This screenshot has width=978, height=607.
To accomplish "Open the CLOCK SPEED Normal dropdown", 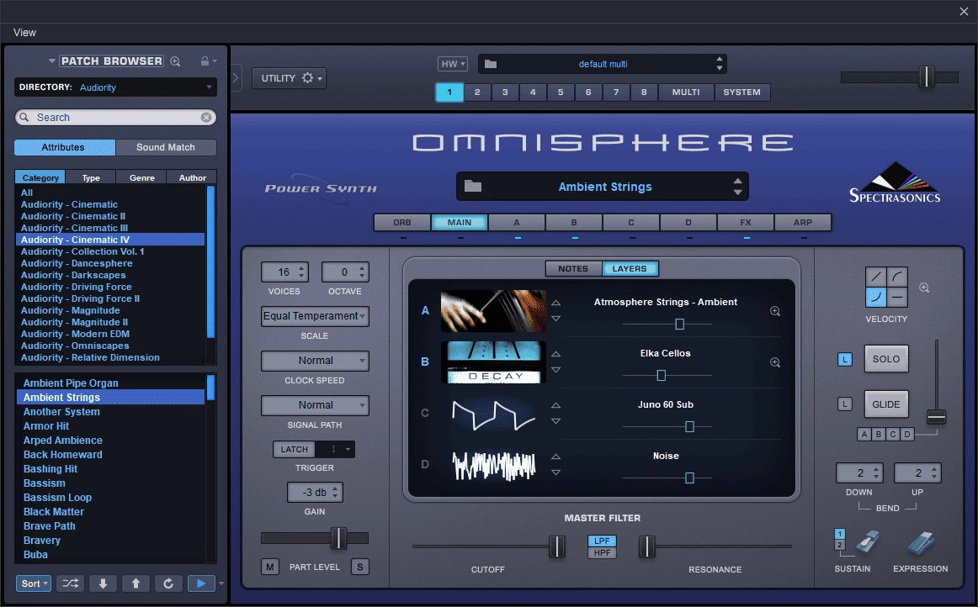I will [315, 360].
